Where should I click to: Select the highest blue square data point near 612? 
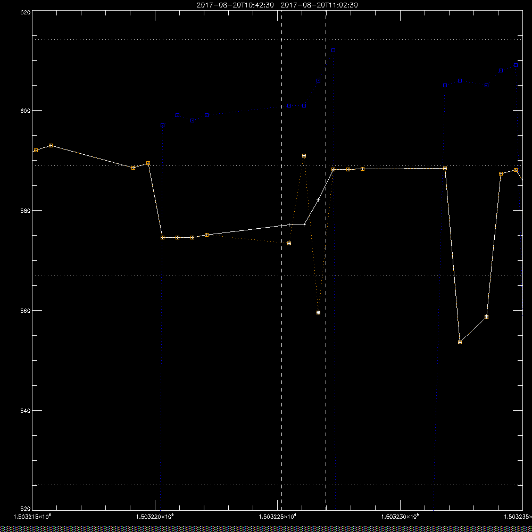[x=333, y=50]
